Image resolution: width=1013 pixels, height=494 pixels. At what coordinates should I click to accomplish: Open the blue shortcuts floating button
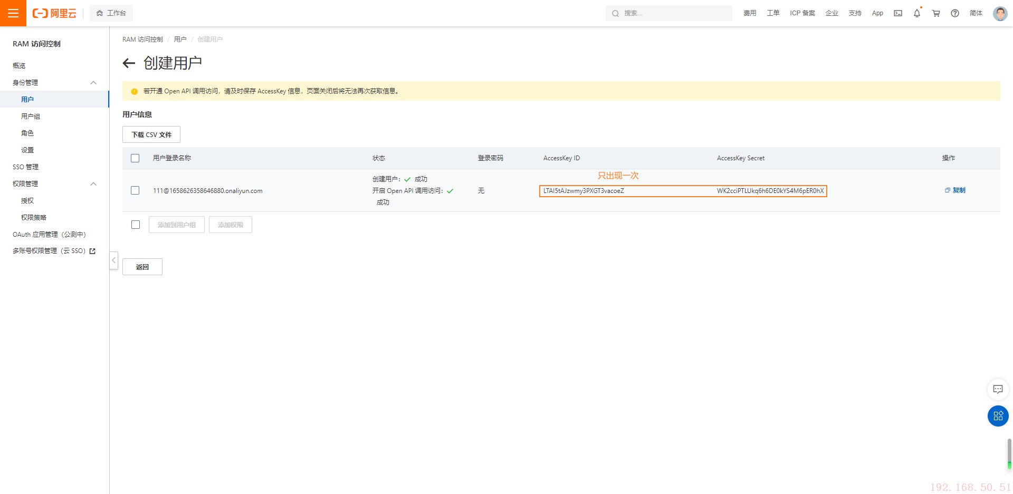tap(998, 416)
